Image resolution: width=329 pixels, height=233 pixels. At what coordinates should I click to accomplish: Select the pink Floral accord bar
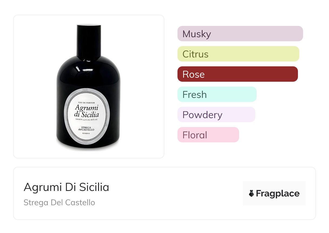[208, 135]
